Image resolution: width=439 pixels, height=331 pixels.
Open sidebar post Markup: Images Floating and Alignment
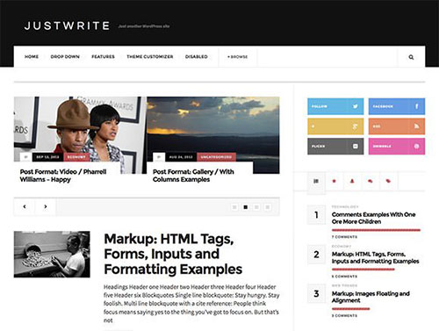(371, 297)
